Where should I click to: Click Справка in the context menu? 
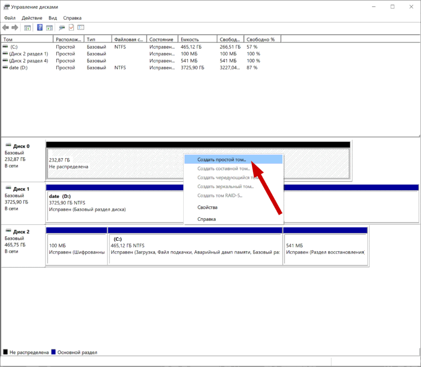(x=234, y=219)
